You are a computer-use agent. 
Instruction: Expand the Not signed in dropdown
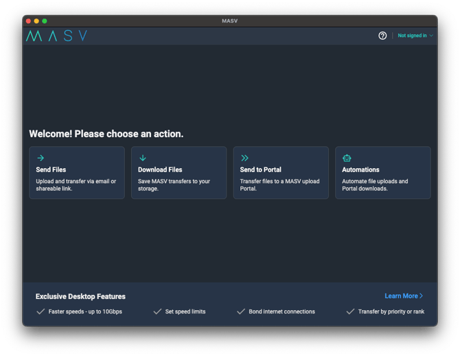click(x=412, y=36)
